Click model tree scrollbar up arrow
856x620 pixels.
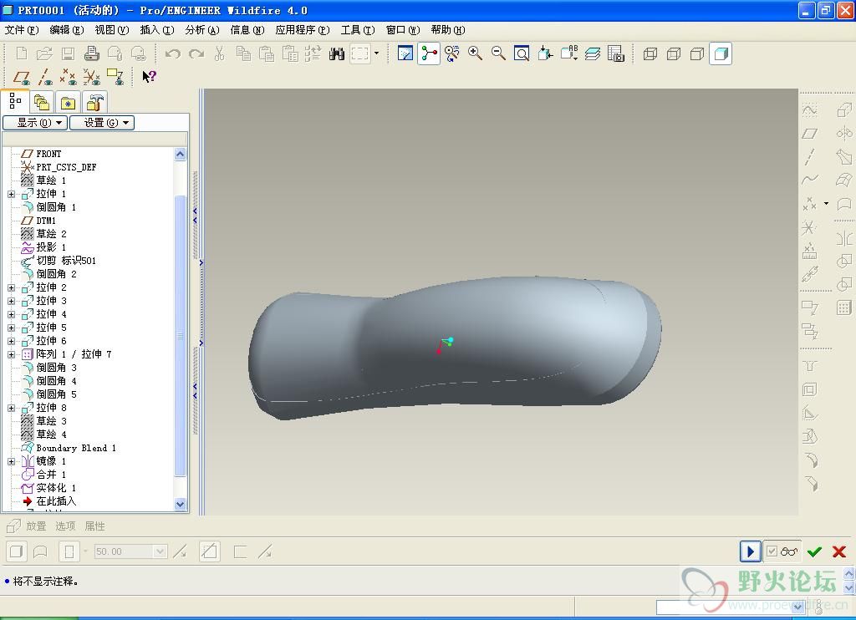[181, 155]
